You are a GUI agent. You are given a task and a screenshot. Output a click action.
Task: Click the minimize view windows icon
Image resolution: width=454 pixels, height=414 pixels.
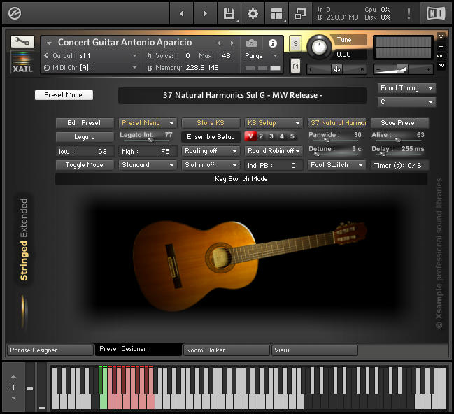pos(300,13)
